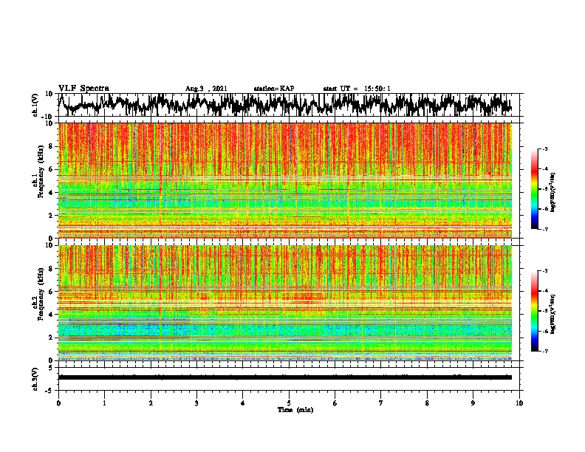The width and height of the screenshot is (585, 452).
Task: Select the "start UT = 15:50: 1" text
Action: point(357,89)
